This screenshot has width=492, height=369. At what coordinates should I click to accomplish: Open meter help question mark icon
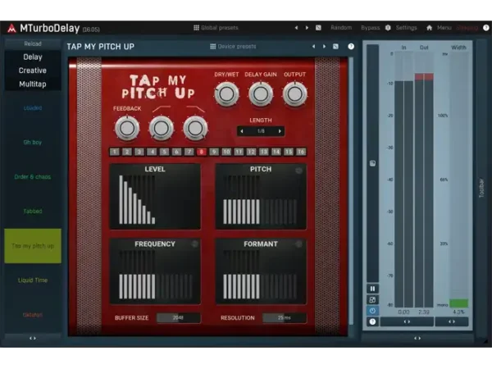click(372, 321)
